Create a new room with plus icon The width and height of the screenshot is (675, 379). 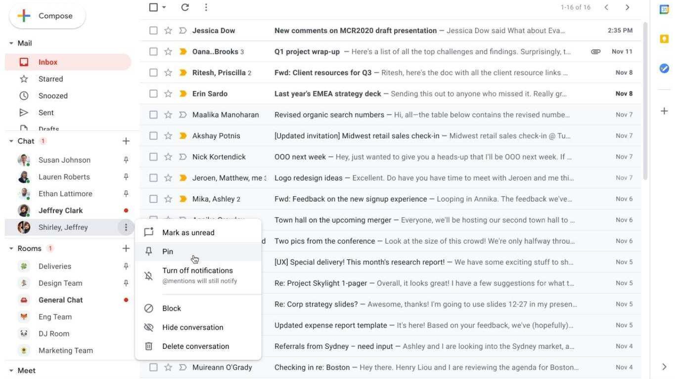126,249
